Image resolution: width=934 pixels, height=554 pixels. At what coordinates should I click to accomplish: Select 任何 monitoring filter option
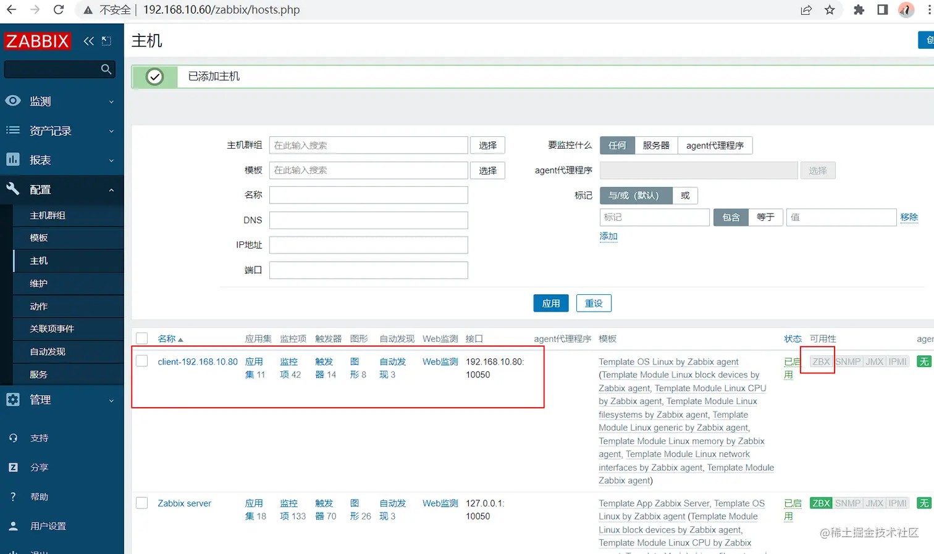tap(617, 146)
